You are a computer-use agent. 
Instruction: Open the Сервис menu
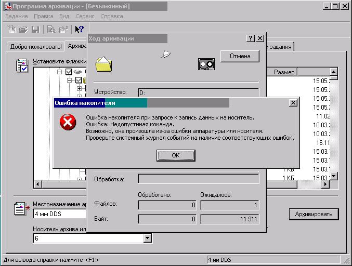(85, 16)
